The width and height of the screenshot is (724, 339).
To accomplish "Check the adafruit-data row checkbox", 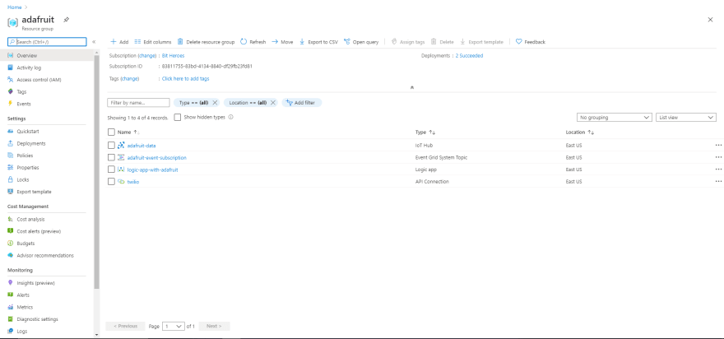I will (x=111, y=146).
